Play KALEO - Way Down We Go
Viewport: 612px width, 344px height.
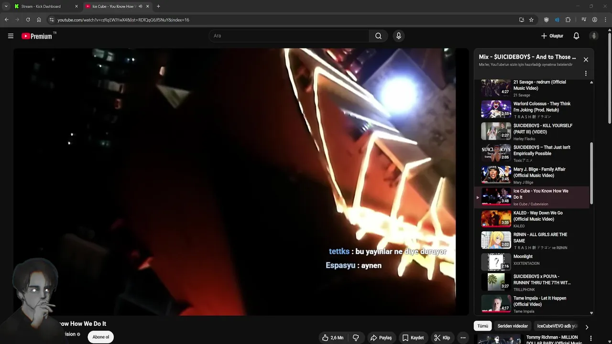[532, 219]
